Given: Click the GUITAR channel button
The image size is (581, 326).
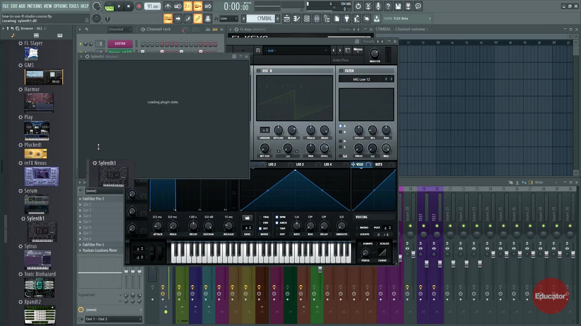Looking at the screenshot, I should (120, 43).
